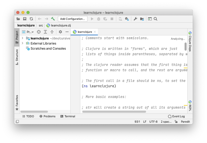Open the REPL side tab
The width and height of the screenshot is (207, 143).
point(190,106)
